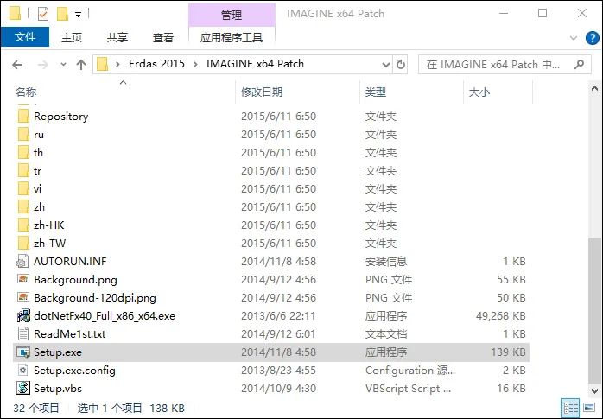603x419 pixels.
Task: Expand address bar history dropdown
Action: [x=385, y=65]
